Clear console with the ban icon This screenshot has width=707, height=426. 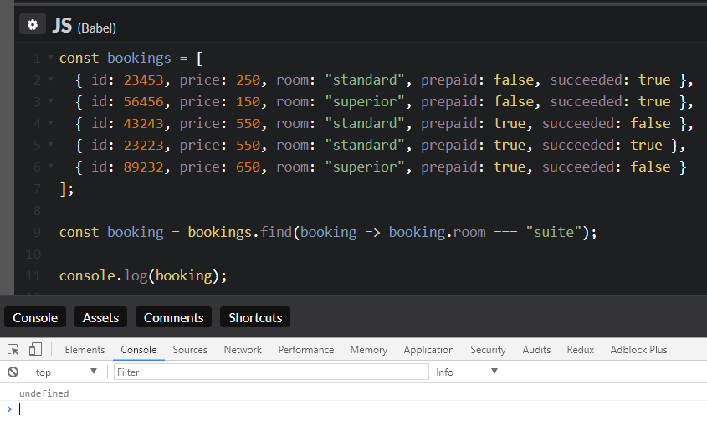pyautogui.click(x=13, y=372)
